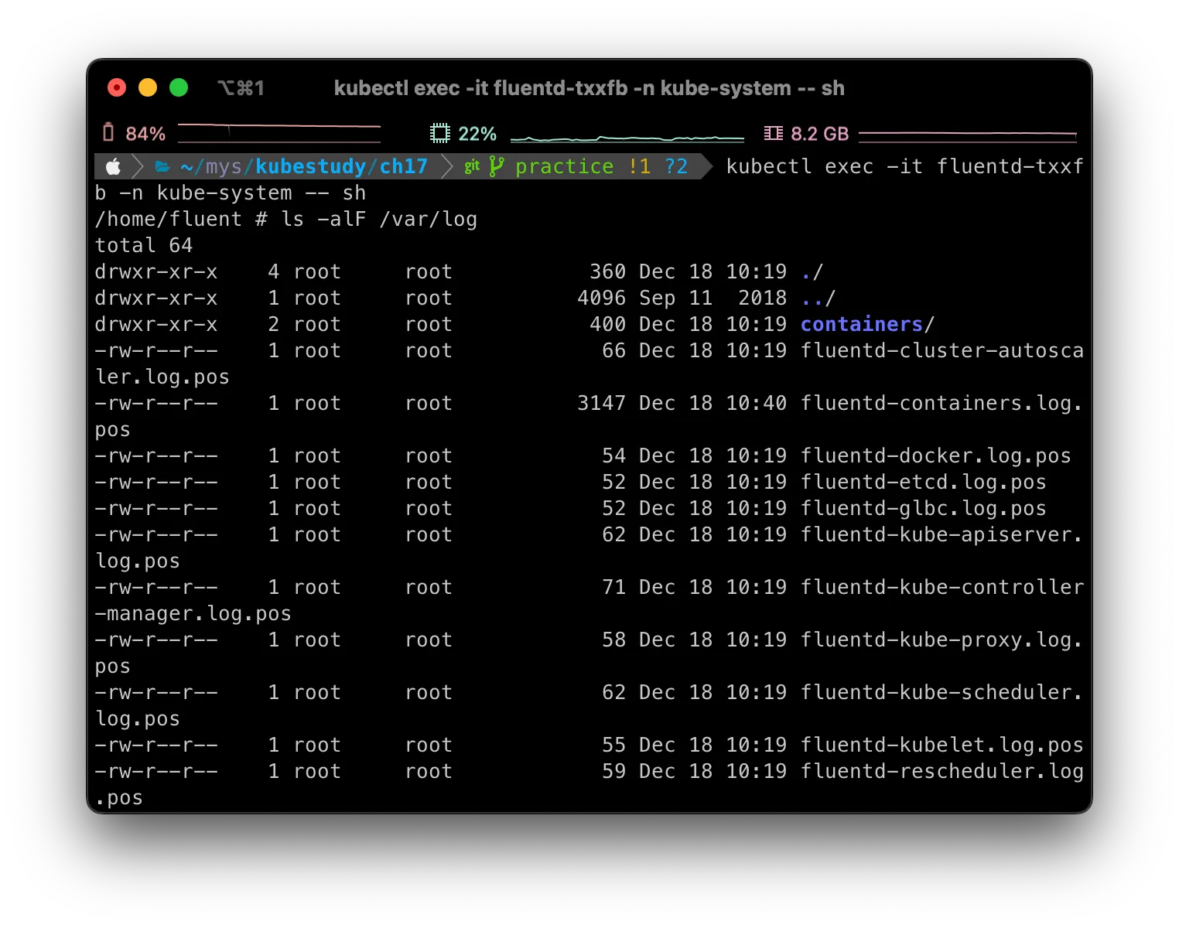This screenshot has width=1179, height=928.
Task: Click the 'fluentd-kube-controller' file name
Action: coord(942,587)
